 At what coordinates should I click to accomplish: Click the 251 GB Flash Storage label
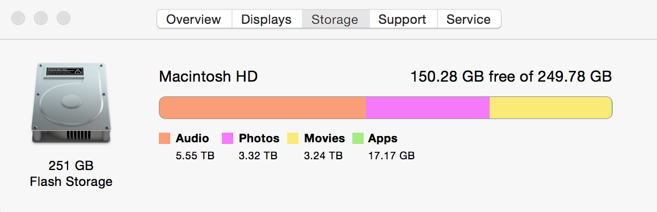tap(71, 174)
